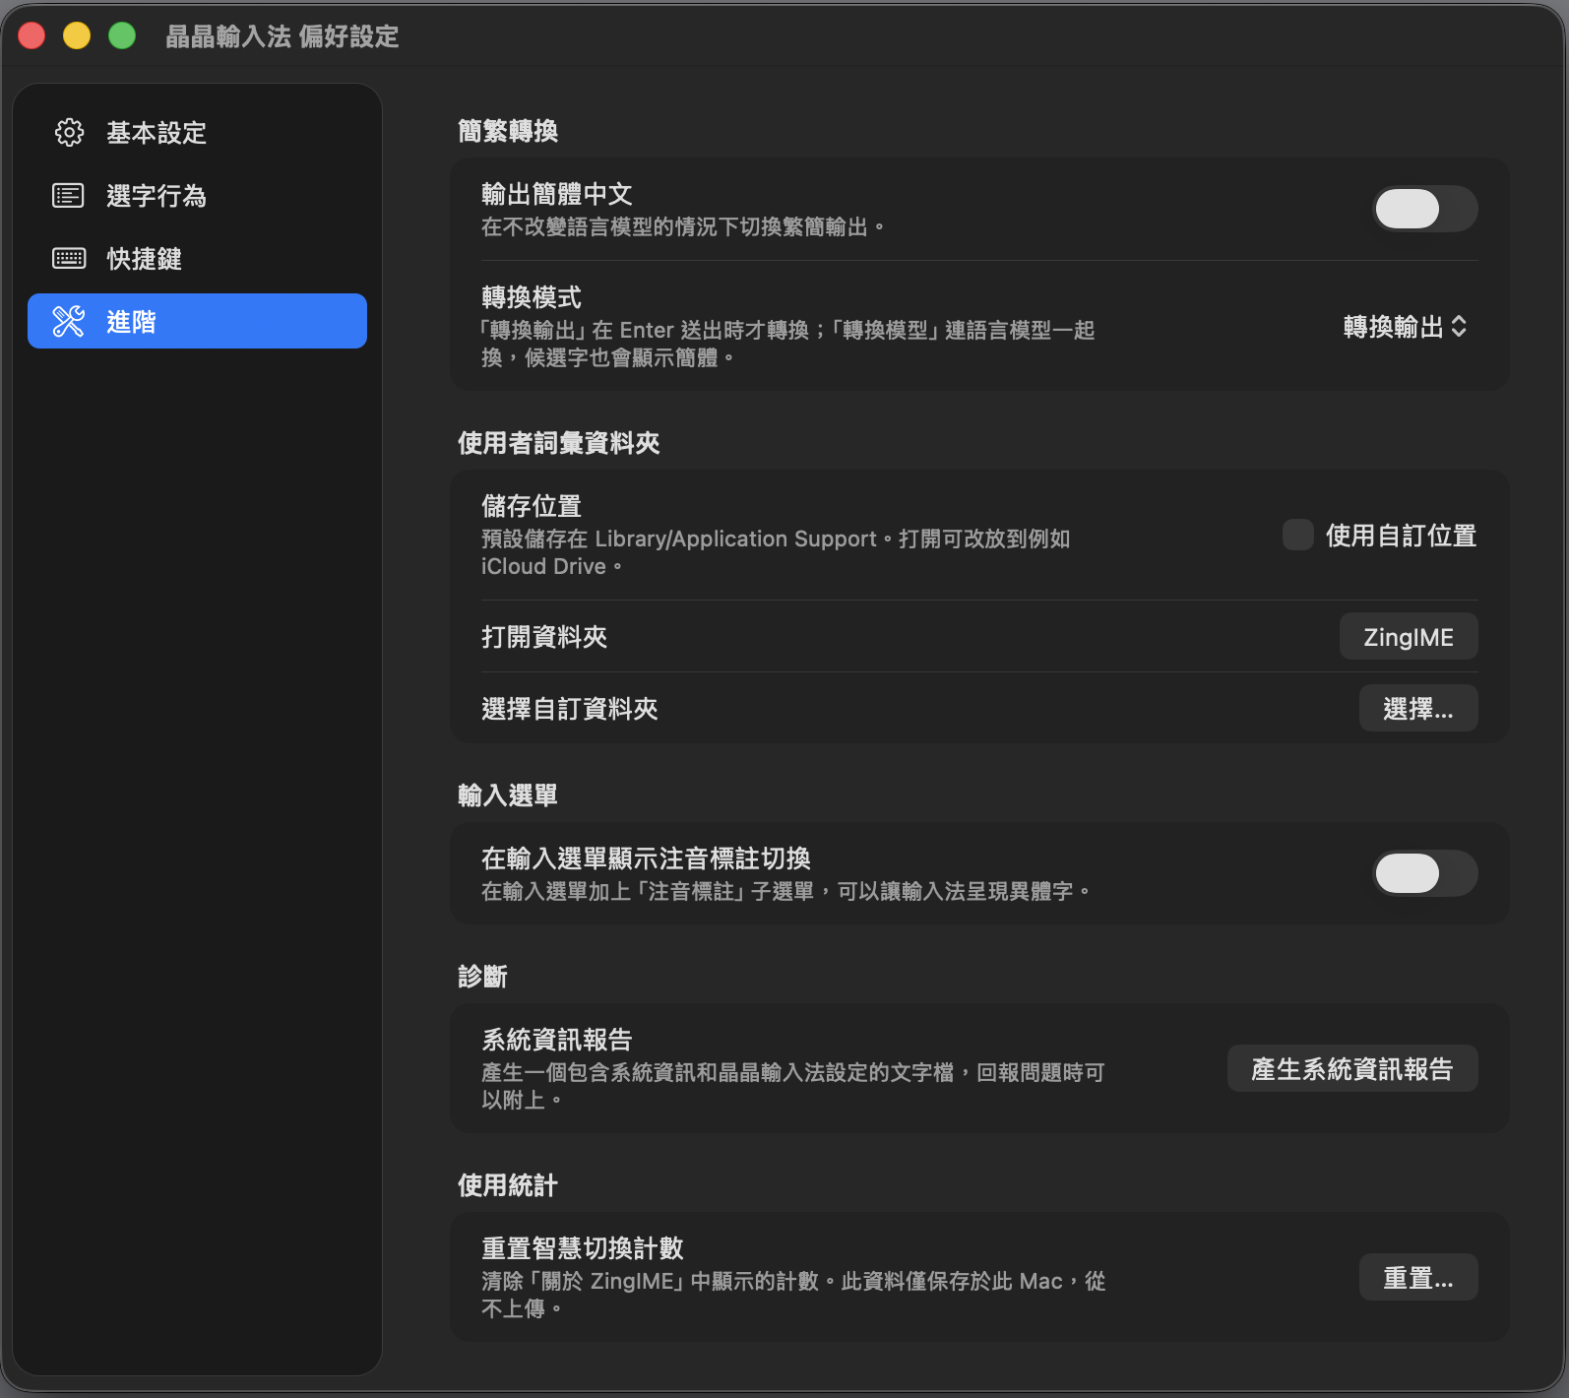
Task: Click the 系統資訊報告 row label
Action: click(557, 1040)
